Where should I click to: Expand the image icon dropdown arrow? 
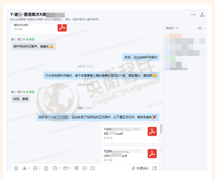coord(40,168)
